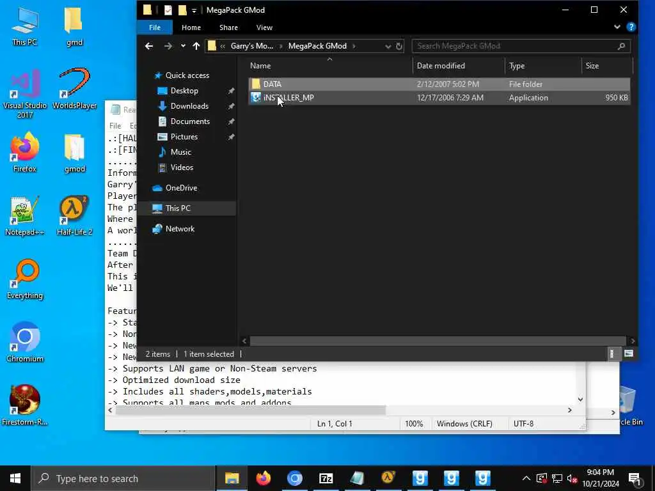The height and width of the screenshot is (491, 655).
Task: Select Quick access in sidebar
Action: tap(187, 75)
